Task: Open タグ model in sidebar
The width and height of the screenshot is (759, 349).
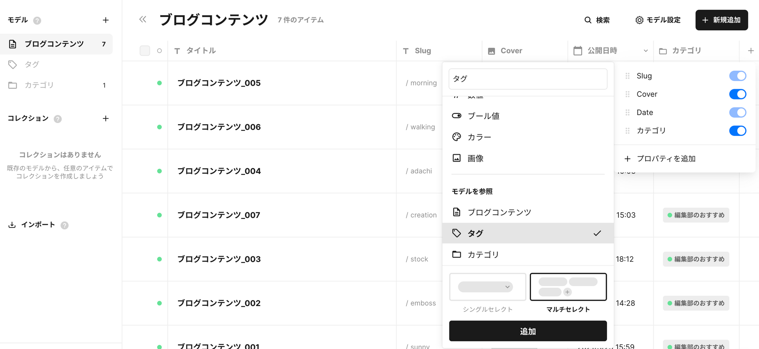Action: pos(56,65)
